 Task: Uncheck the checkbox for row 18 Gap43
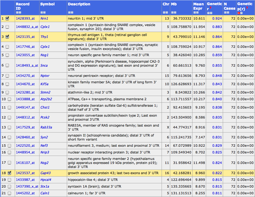(x=9, y=173)
